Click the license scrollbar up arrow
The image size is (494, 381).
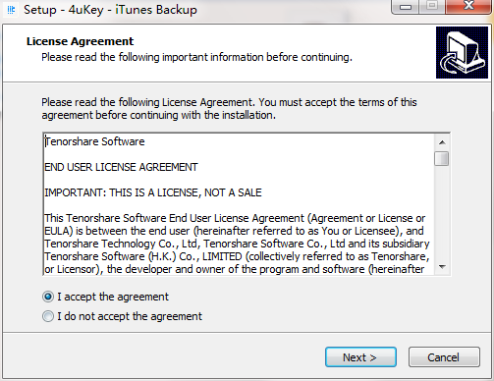[x=442, y=142]
